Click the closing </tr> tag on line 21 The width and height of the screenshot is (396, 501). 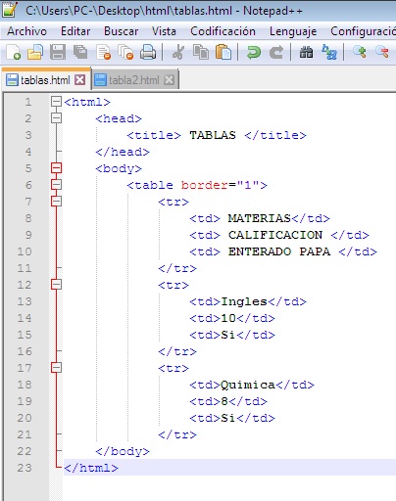177,434
